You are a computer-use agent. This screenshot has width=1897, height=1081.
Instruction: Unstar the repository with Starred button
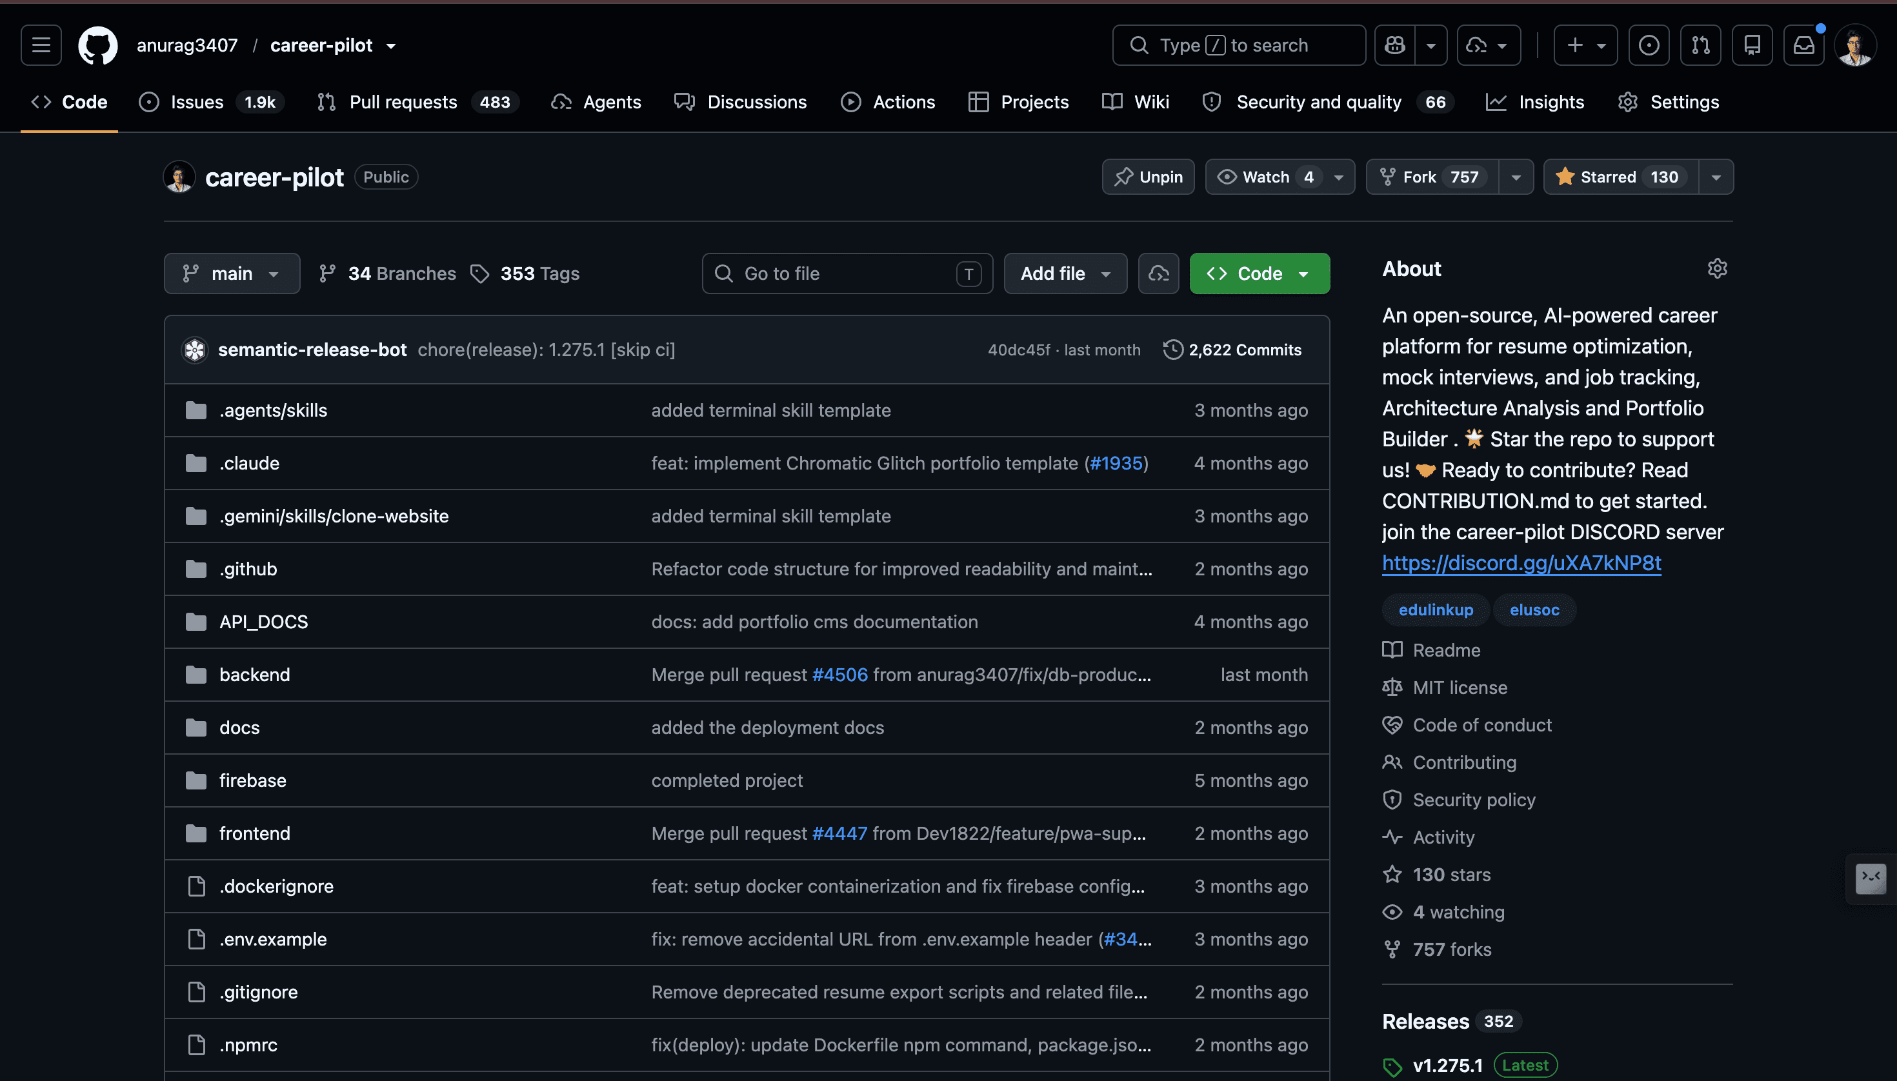pyautogui.click(x=1621, y=177)
